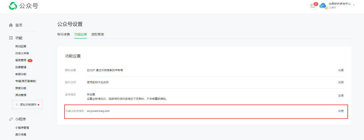Go to 小程序管理 in sidebar
Image resolution: width=364 pixels, height=140 pixels.
[22, 128]
